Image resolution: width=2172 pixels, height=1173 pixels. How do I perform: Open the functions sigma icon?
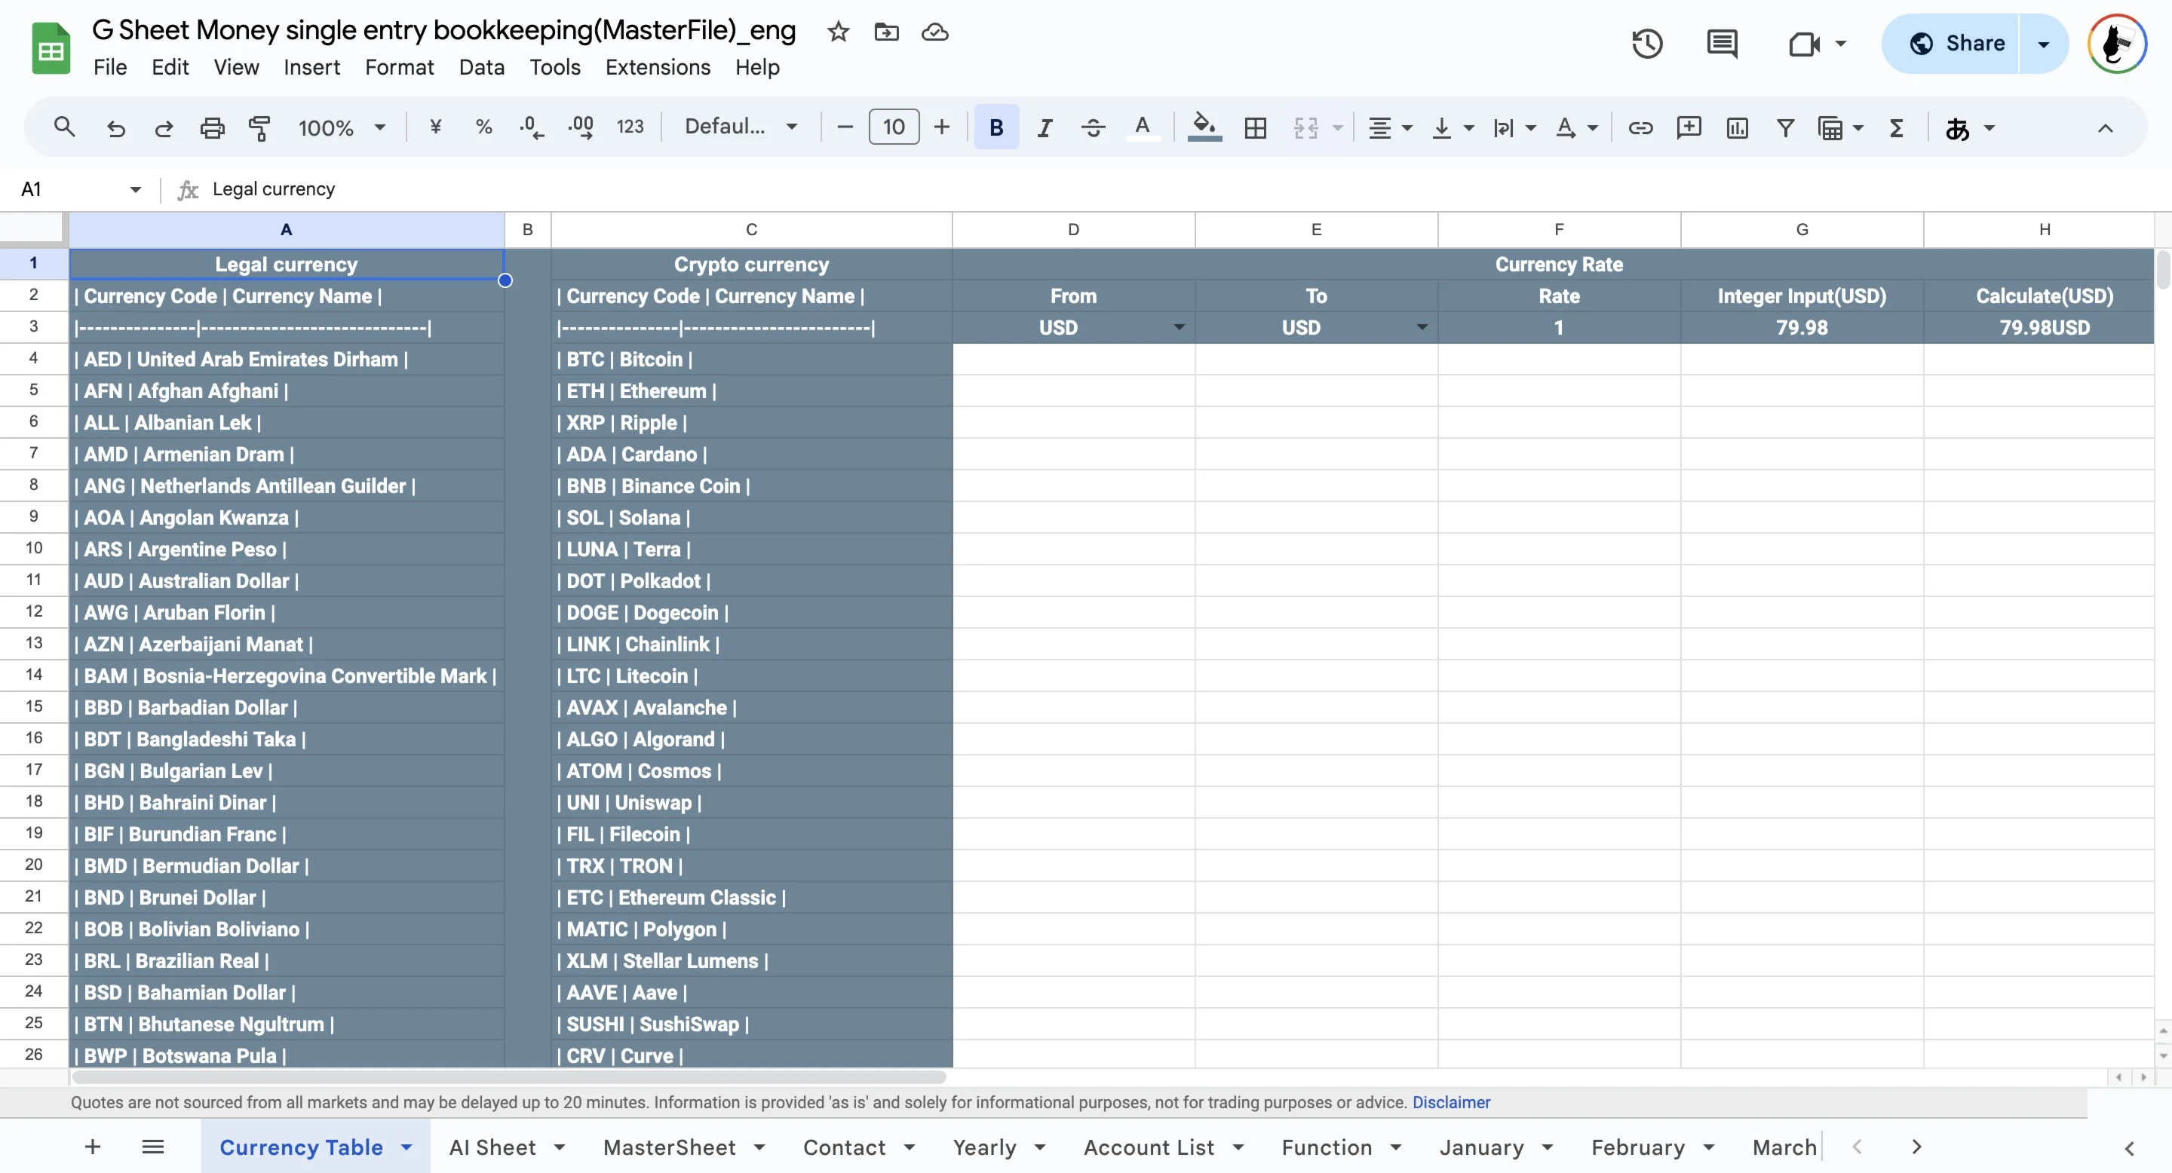click(x=1896, y=128)
